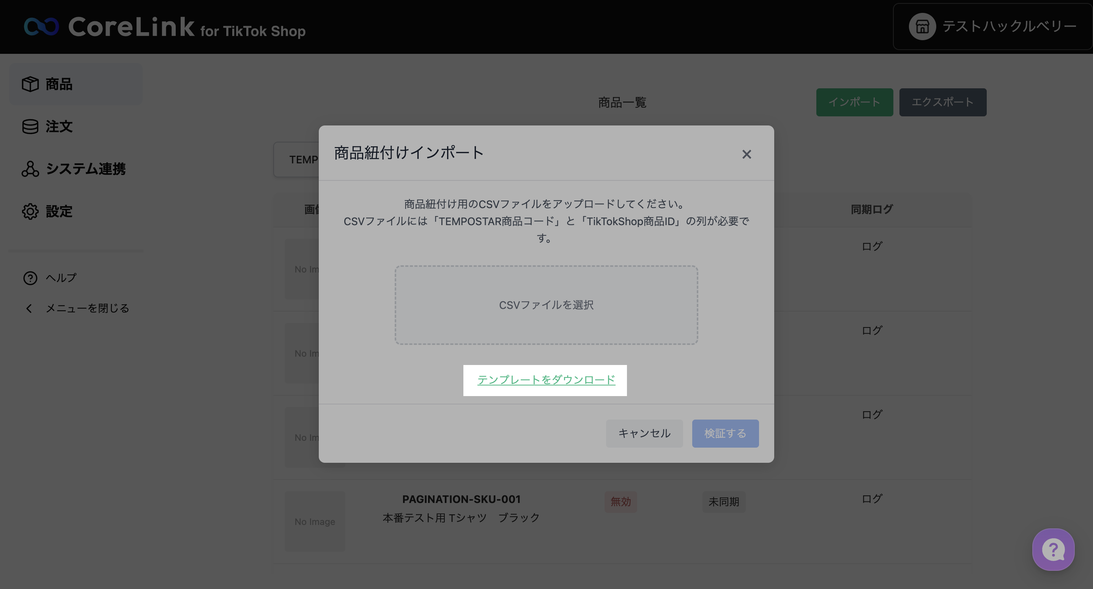
Task: Click the store icon next to テストハックルベリー
Action: (x=922, y=27)
